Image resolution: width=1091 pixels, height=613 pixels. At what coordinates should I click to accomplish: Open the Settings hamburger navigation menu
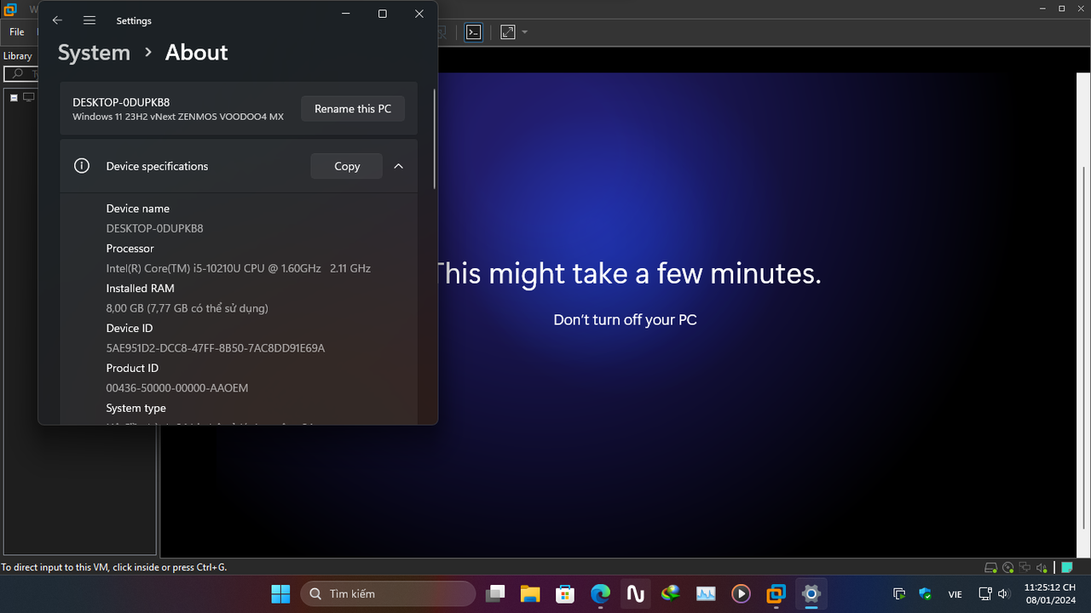coord(89,20)
